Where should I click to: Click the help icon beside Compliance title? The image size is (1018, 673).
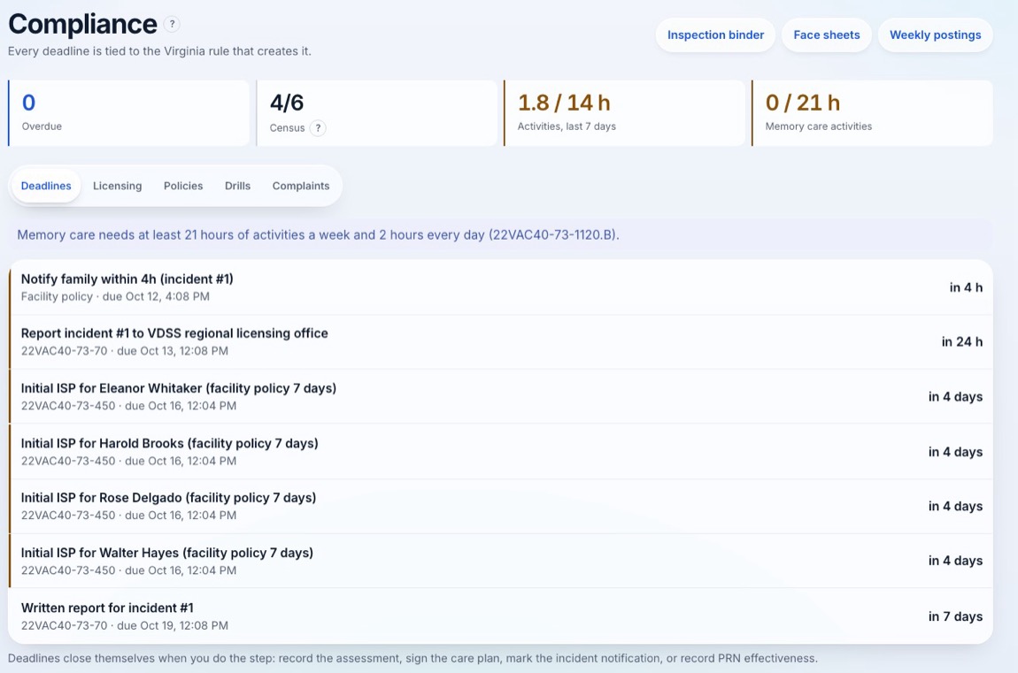(172, 24)
